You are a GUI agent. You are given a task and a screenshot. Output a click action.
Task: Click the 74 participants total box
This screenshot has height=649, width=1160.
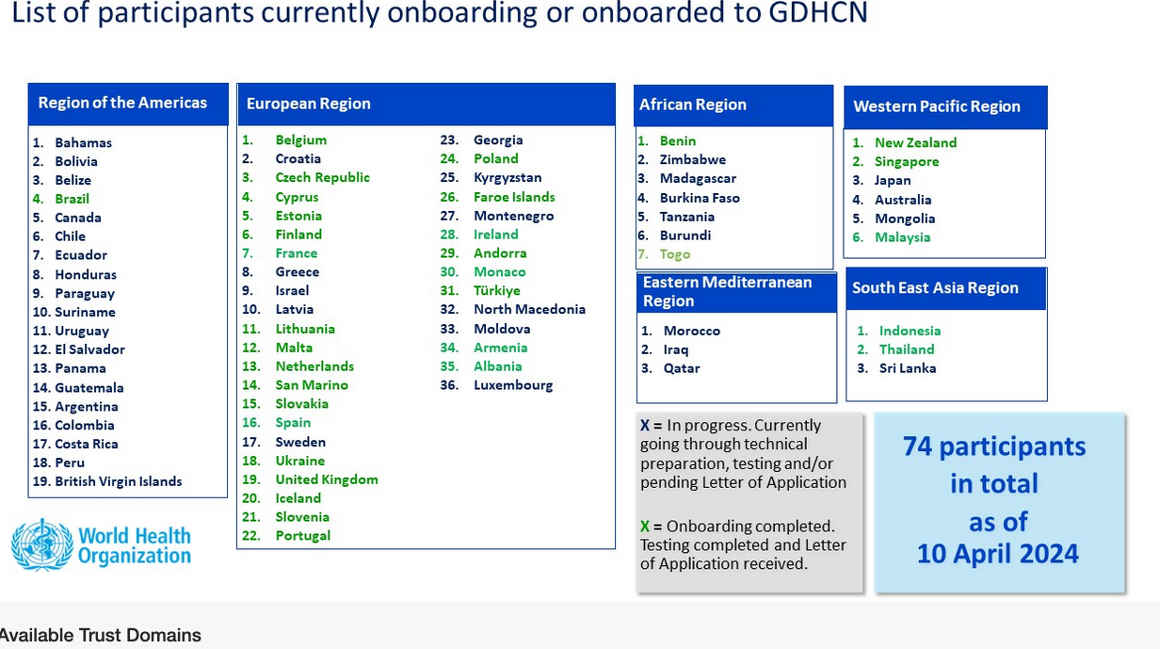pos(998,501)
